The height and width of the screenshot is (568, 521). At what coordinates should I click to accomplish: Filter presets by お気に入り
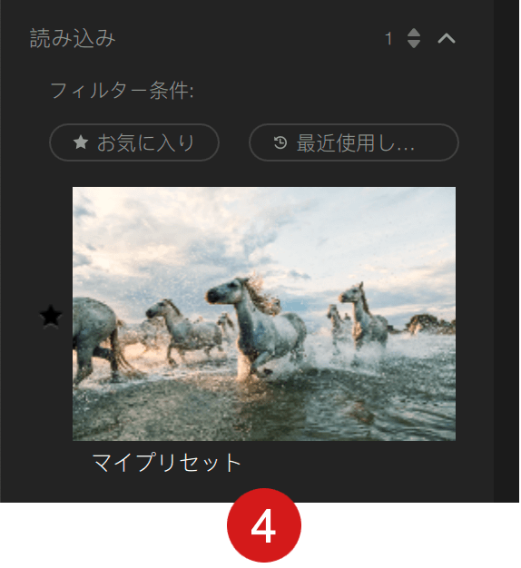click(x=134, y=142)
